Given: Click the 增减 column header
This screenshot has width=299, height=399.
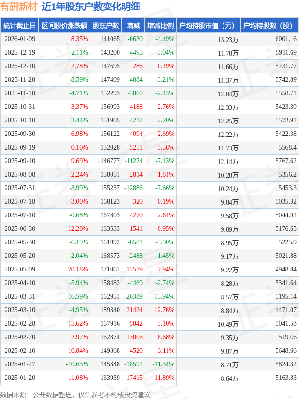Looking at the screenshot, I should [x=133, y=26].
